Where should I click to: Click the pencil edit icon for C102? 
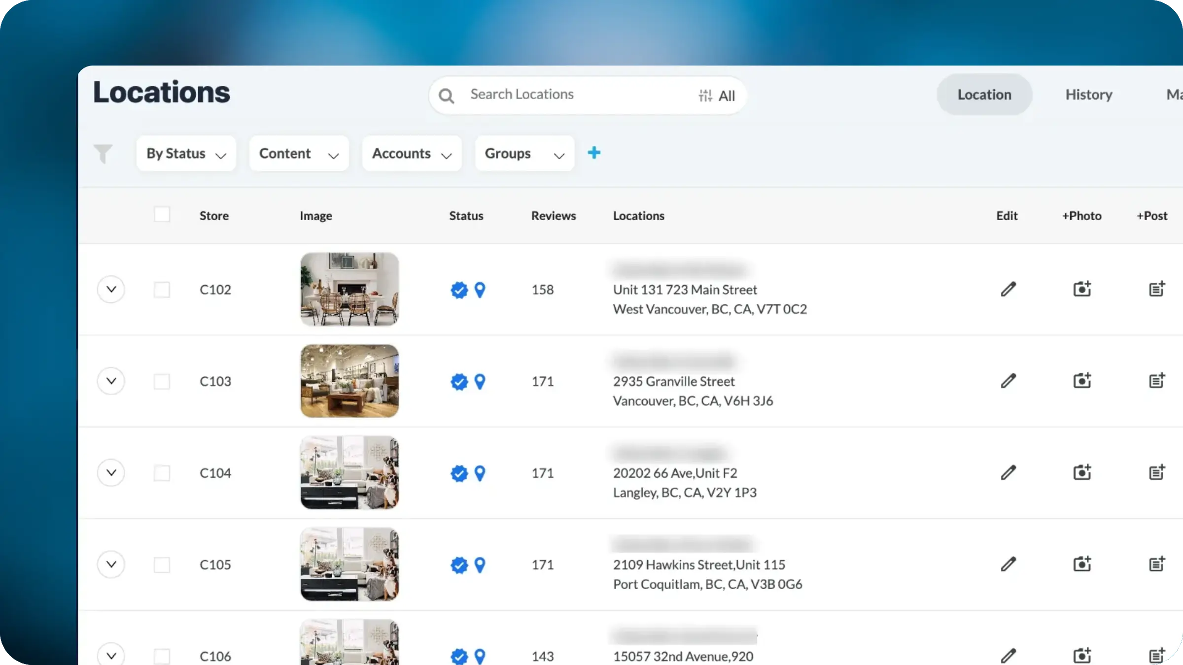1008,289
